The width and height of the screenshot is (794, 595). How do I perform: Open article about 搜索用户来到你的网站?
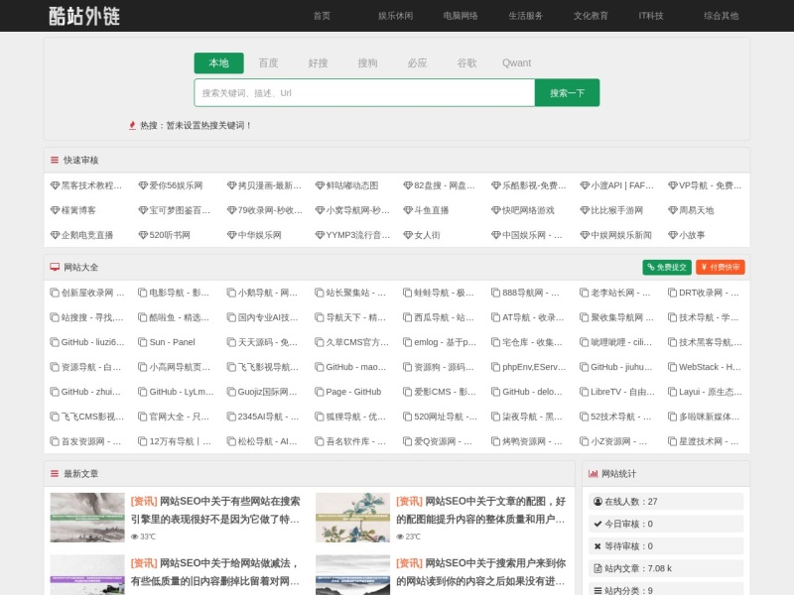(x=480, y=572)
